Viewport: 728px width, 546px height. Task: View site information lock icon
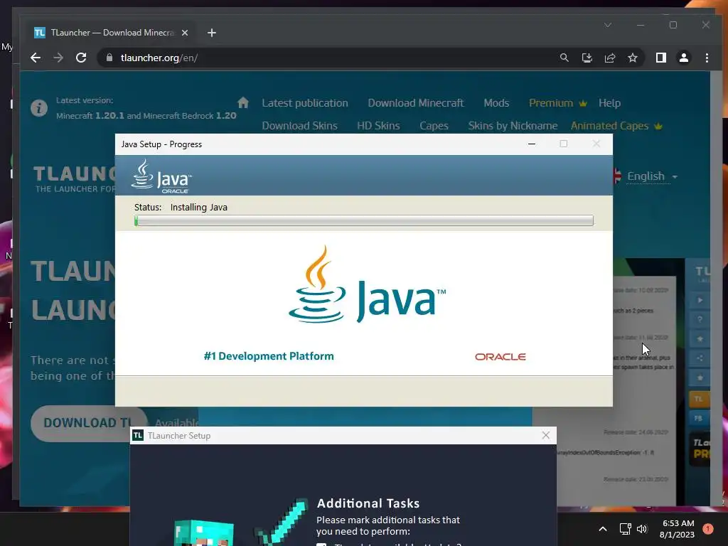109,58
